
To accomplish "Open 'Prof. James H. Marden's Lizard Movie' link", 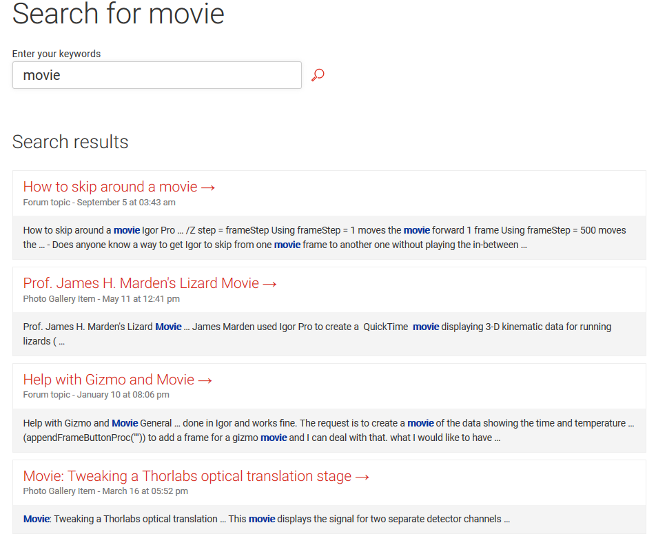I will point(141,283).
